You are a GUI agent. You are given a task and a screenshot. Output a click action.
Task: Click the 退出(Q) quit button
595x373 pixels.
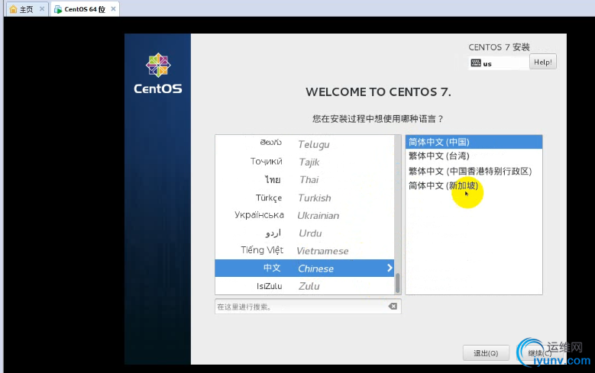(486, 353)
